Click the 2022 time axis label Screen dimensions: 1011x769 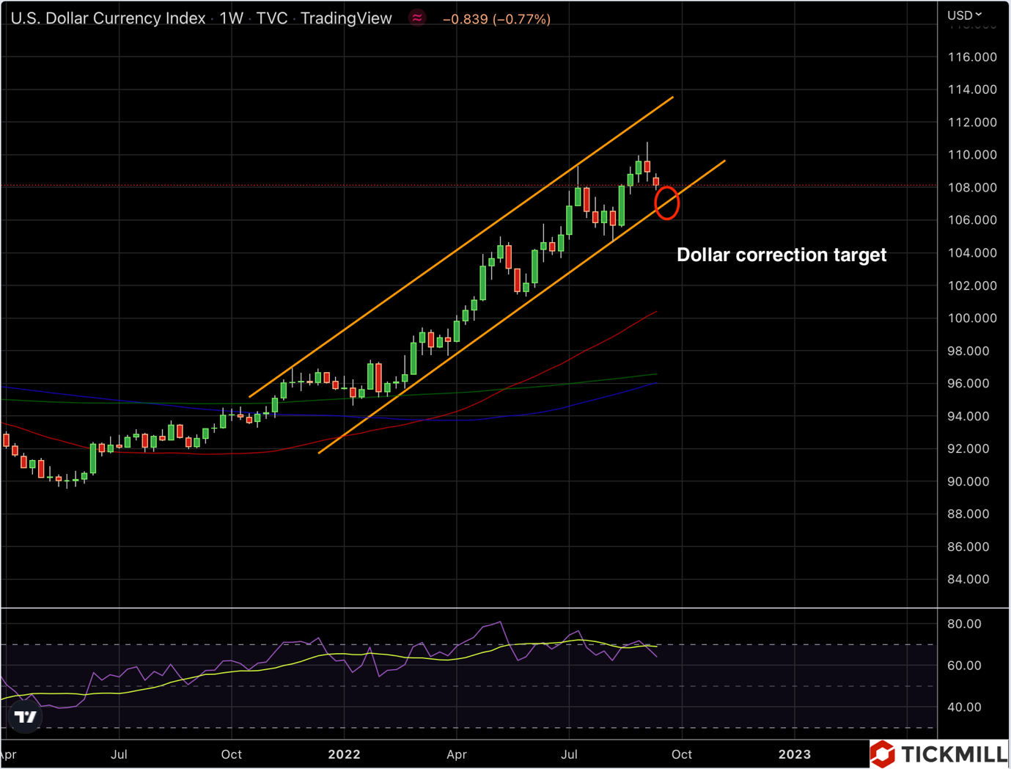pos(344,754)
